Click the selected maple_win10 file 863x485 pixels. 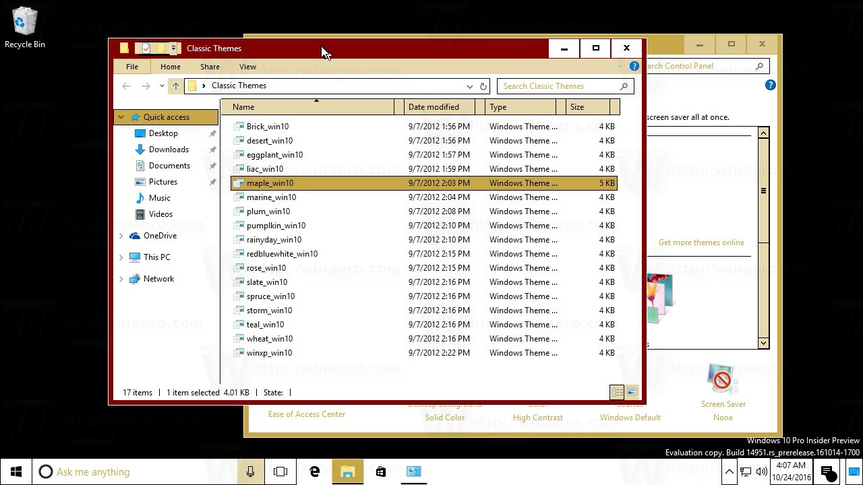click(x=423, y=183)
